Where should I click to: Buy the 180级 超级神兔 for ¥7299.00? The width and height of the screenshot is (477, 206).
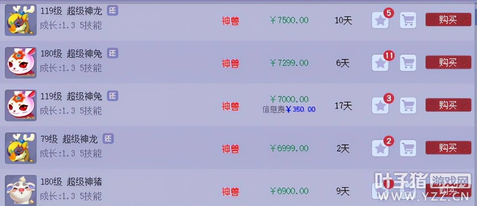(x=448, y=63)
